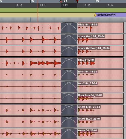Screen dimensions: 126x139
Task: Click the crossfade on the oh.01 L track
Action: pyautogui.click(x=69, y=110)
